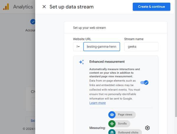This screenshot has height=134, width=177.
Task: Click the green Scrolls icon
Action: tap(112, 124)
